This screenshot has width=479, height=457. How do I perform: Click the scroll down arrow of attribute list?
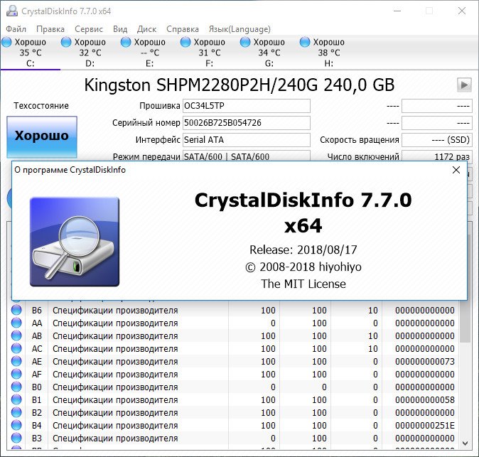pyautogui.click(x=465, y=443)
